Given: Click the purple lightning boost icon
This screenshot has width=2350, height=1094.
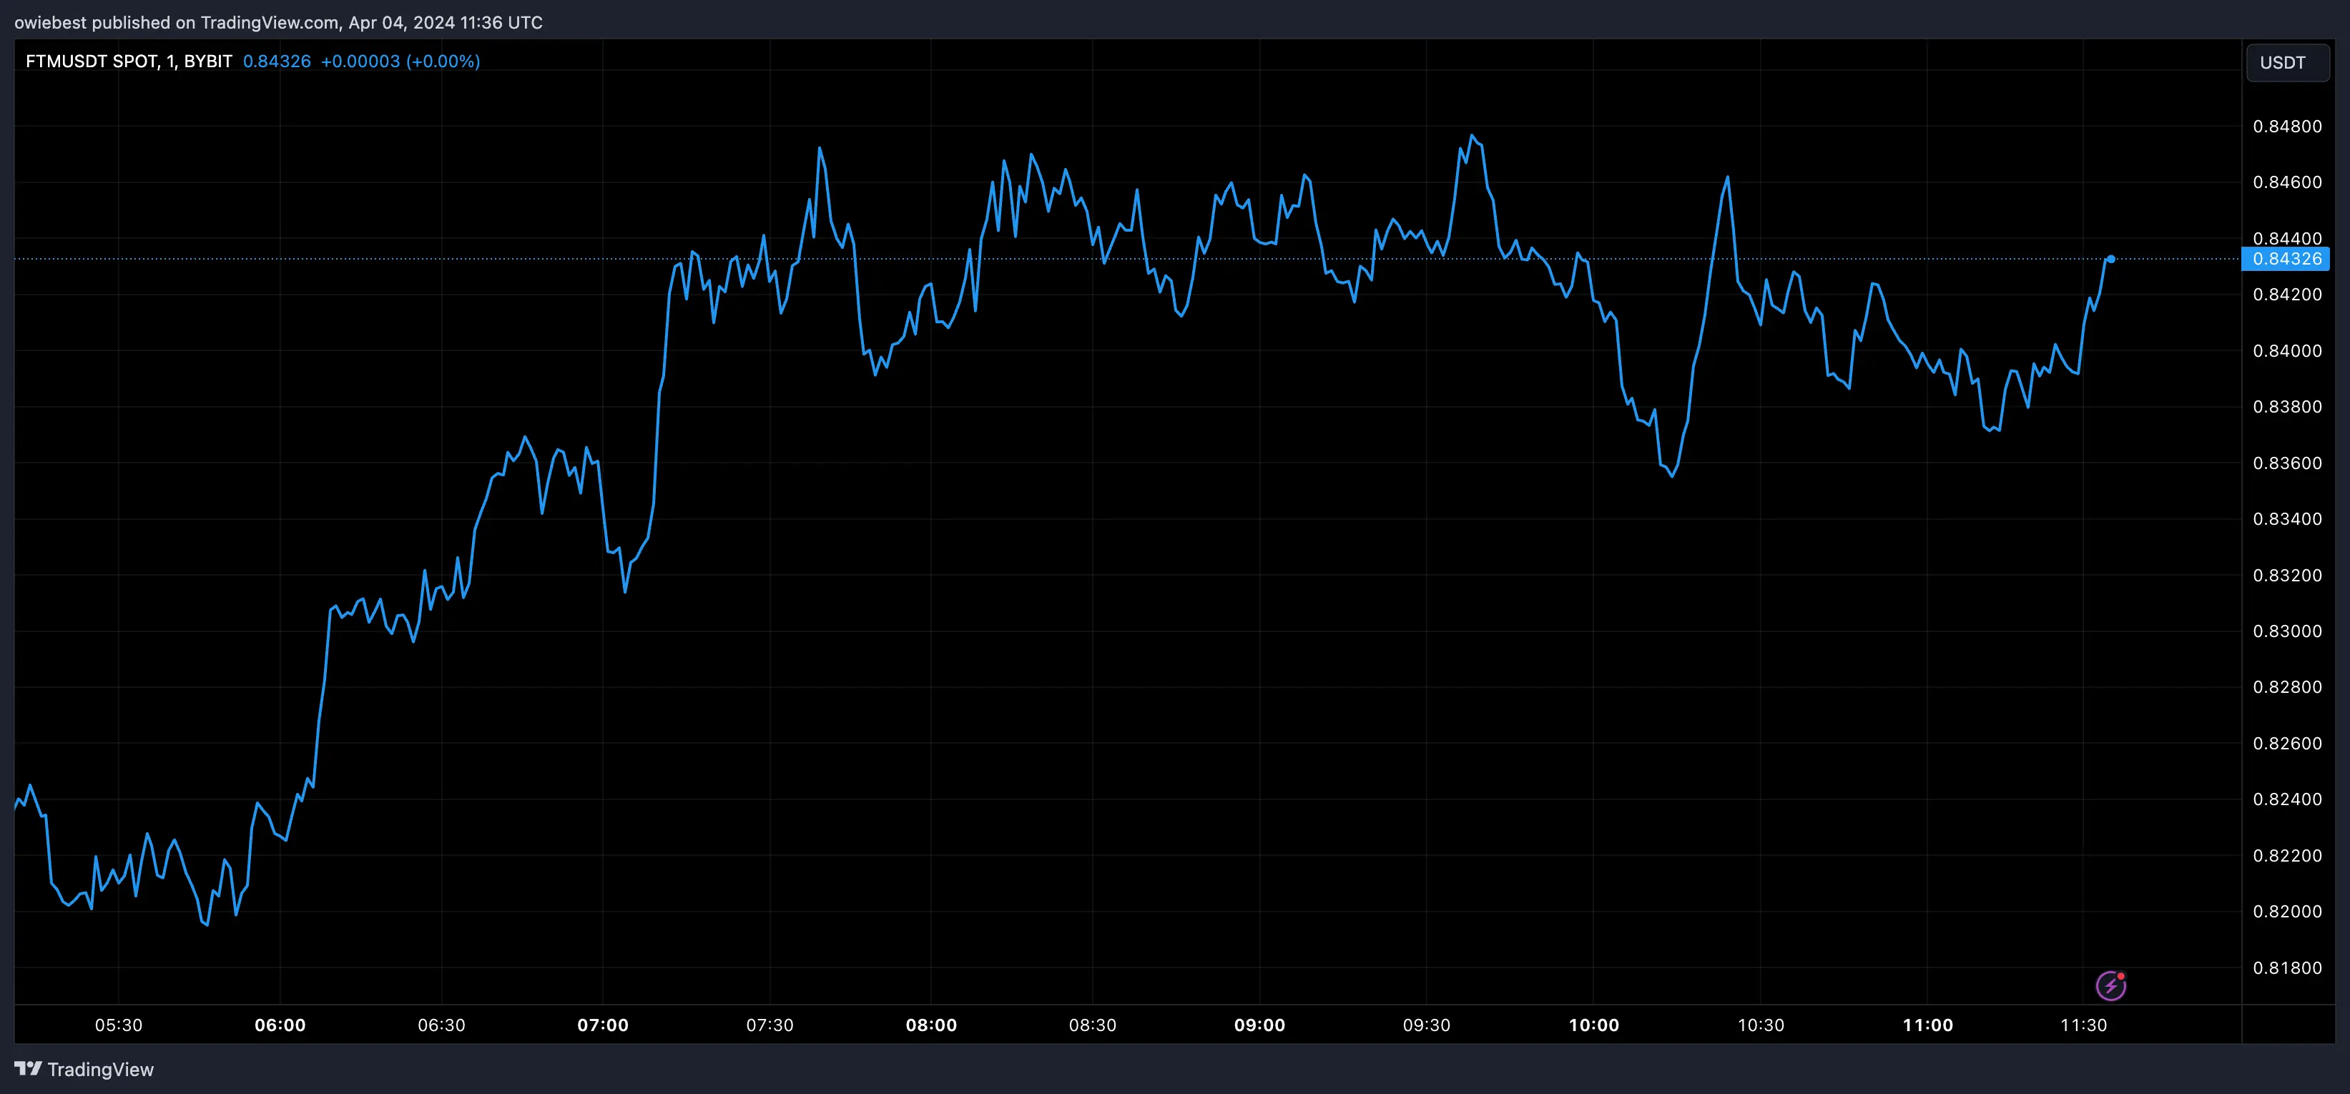Looking at the screenshot, I should tap(2113, 985).
